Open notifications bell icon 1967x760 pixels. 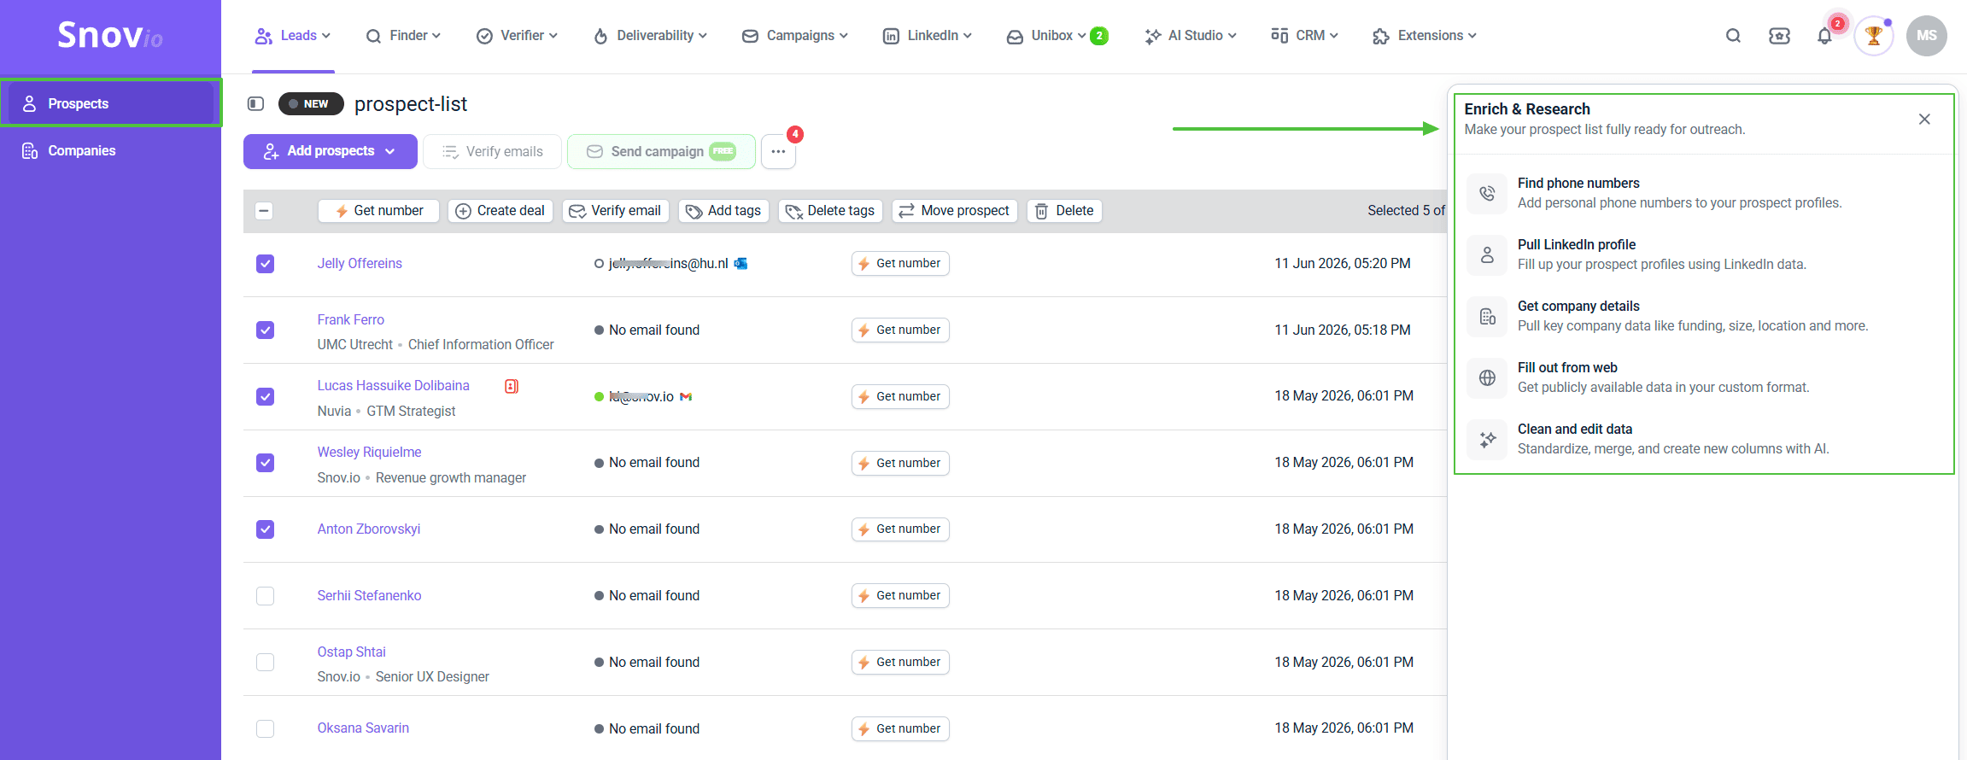click(1824, 36)
